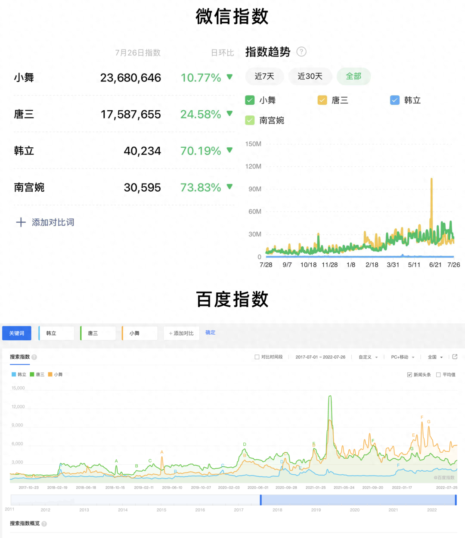
Task: Enable the 平均值 checkbox
Action: pyautogui.click(x=438, y=375)
